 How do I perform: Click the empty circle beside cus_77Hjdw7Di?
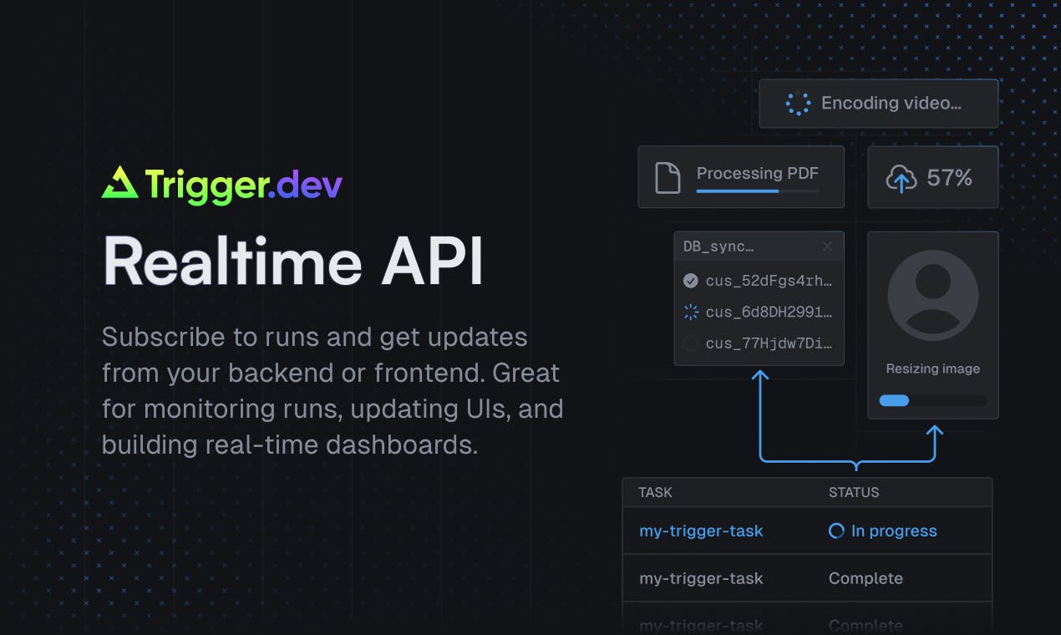click(691, 343)
